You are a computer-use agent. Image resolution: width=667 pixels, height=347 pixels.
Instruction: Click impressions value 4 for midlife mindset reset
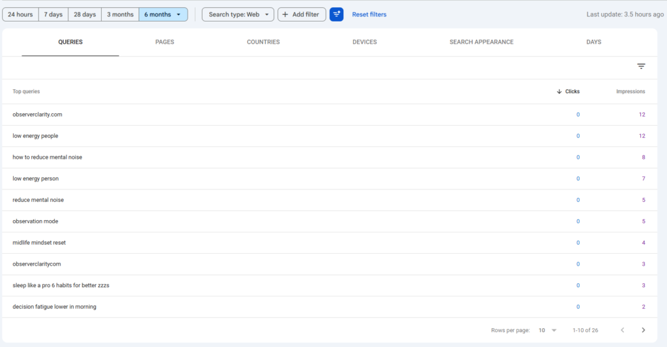click(x=643, y=243)
